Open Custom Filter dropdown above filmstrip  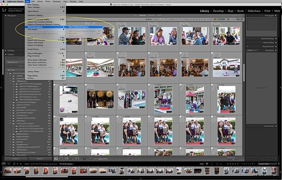267,164
